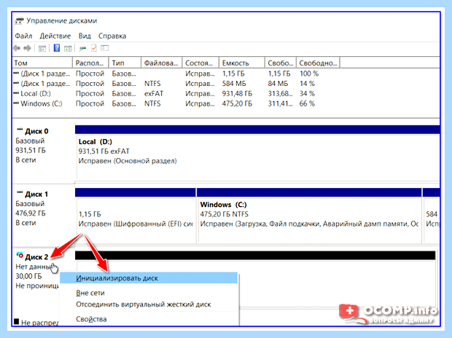
Task: Sort by the Том column header
Action: (x=42, y=63)
